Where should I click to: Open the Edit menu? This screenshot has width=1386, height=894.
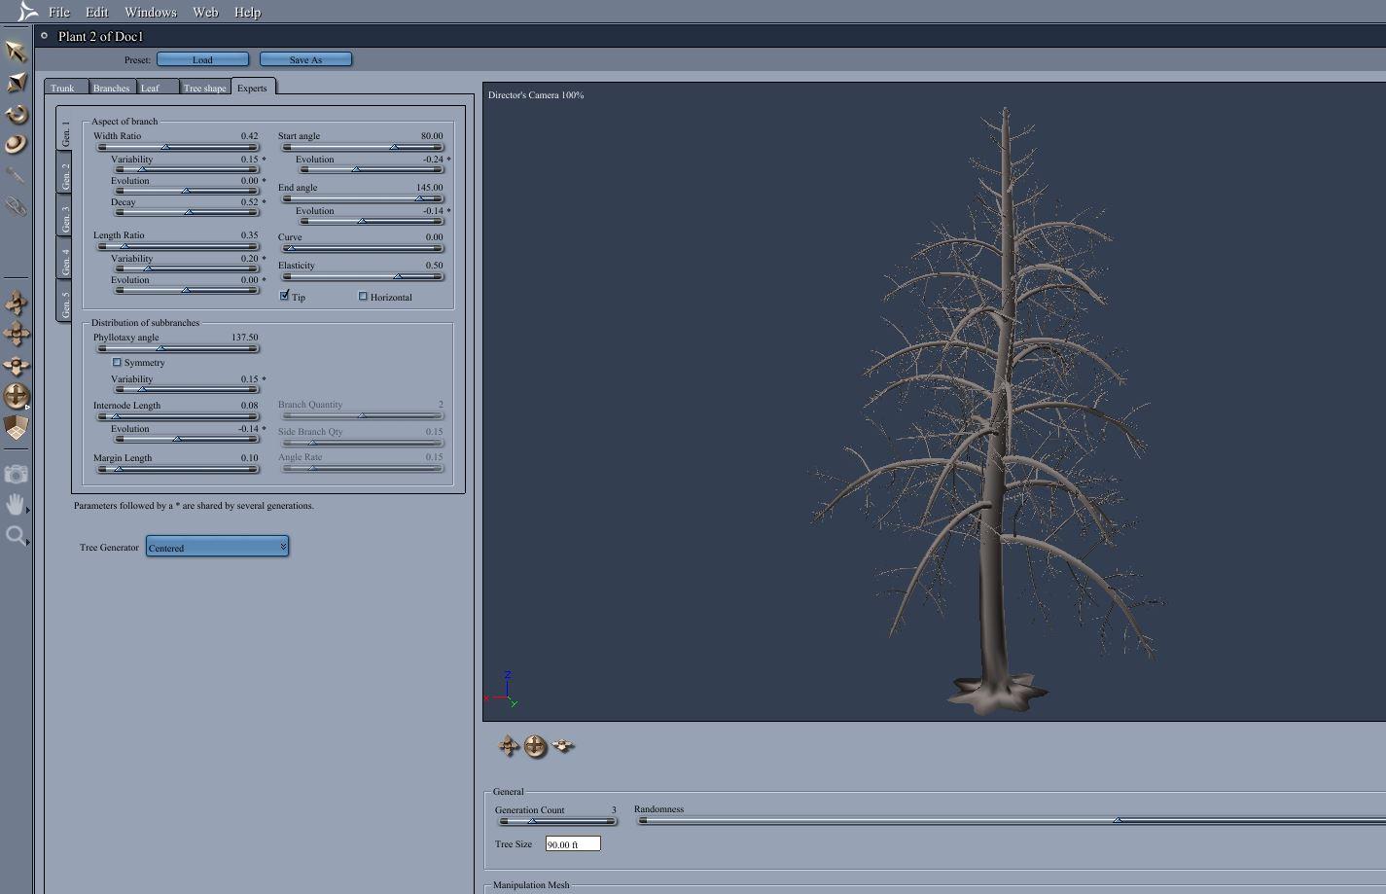click(96, 12)
